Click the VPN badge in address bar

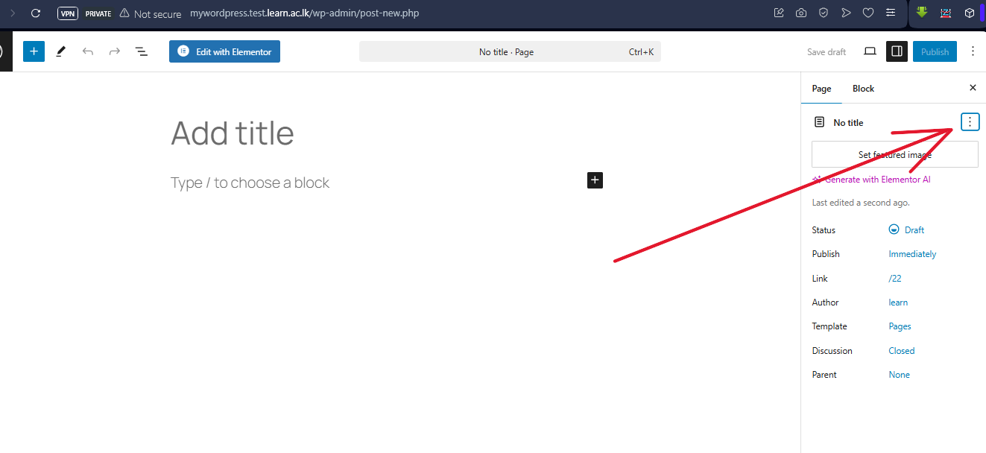click(68, 13)
